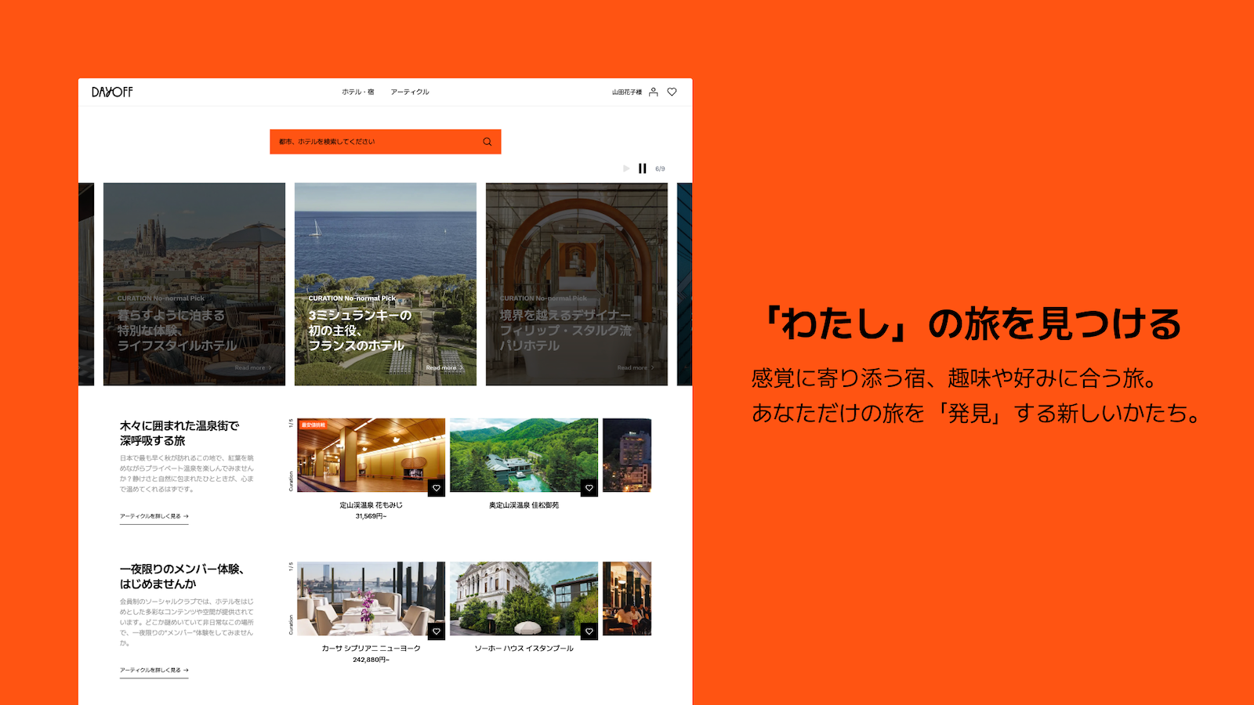This screenshot has width=1254, height=705.
Task: Click the search magnifier icon
Action: point(487,142)
